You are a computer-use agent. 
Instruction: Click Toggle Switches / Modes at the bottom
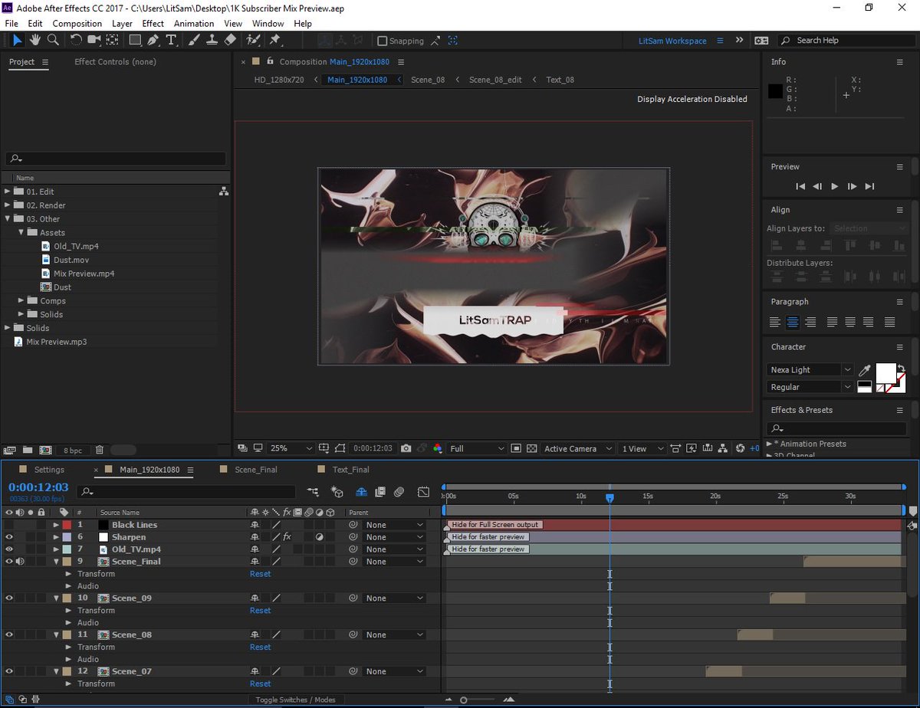pos(297,699)
